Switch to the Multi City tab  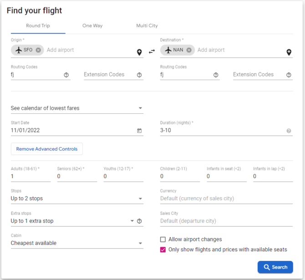pos(147,25)
